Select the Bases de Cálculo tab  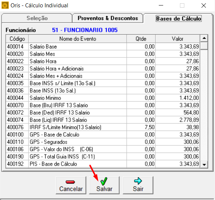click(178, 18)
